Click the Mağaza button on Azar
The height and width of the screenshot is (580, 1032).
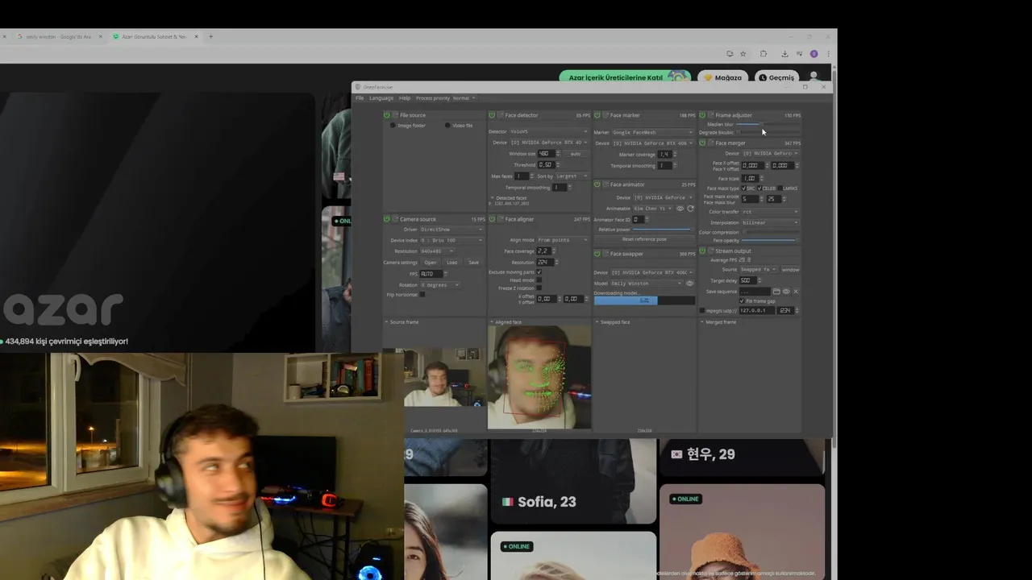[723, 77]
